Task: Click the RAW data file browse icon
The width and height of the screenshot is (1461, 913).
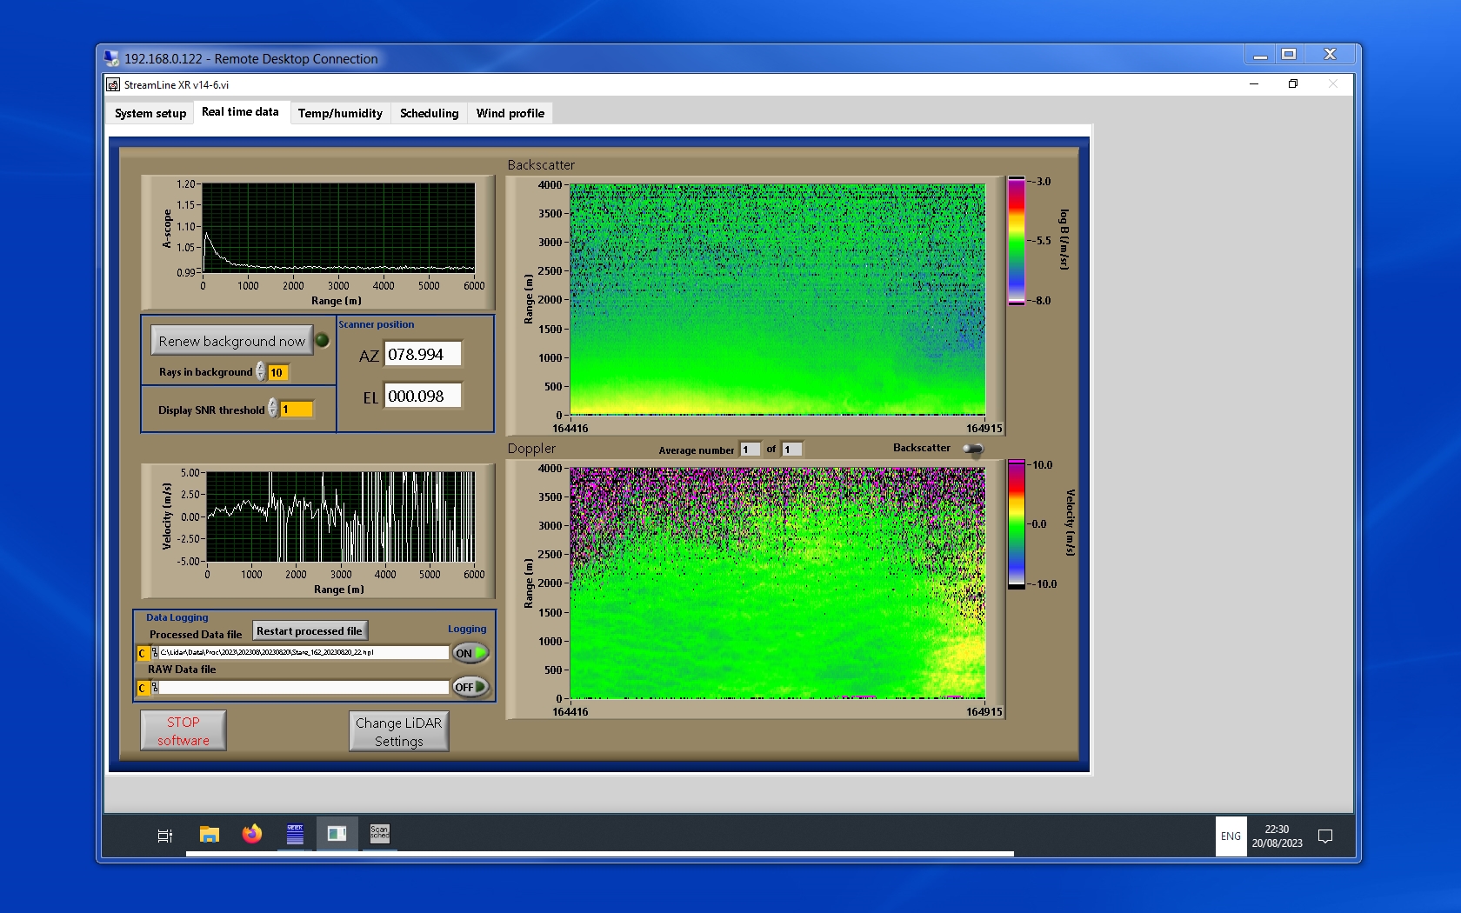Action: pyautogui.click(x=155, y=688)
